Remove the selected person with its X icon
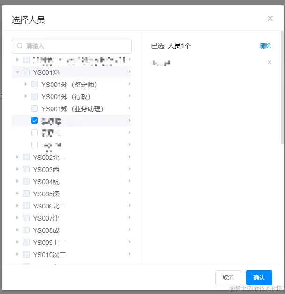The image size is (285, 294). pyautogui.click(x=270, y=62)
